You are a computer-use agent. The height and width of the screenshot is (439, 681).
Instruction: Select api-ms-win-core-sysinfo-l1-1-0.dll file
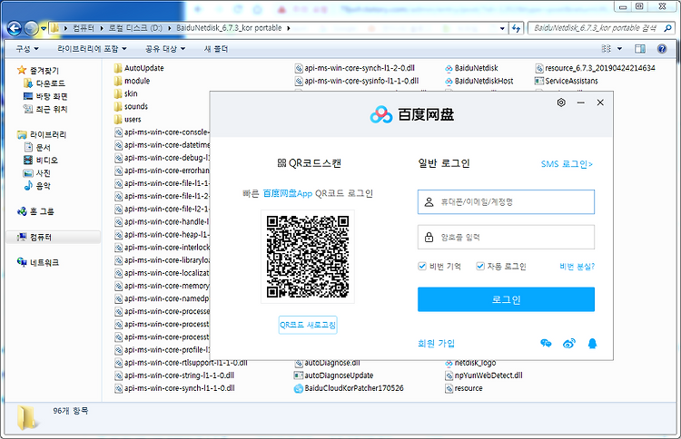(357, 81)
